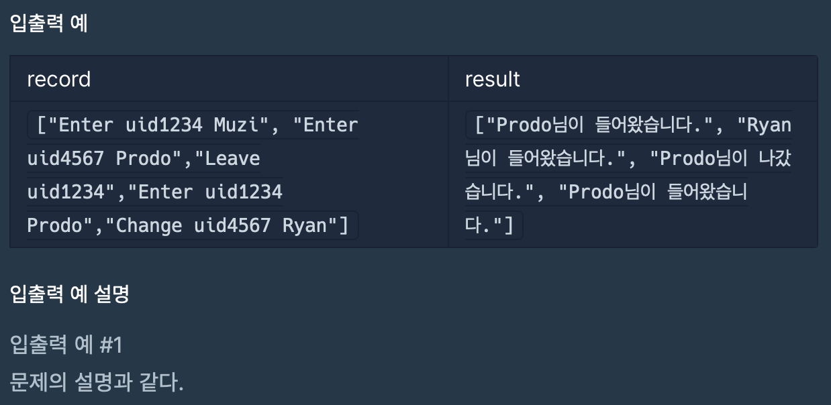Click the second "Enter" at first line end
Image resolution: width=831 pixels, height=405 pixels.
(330, 125)
